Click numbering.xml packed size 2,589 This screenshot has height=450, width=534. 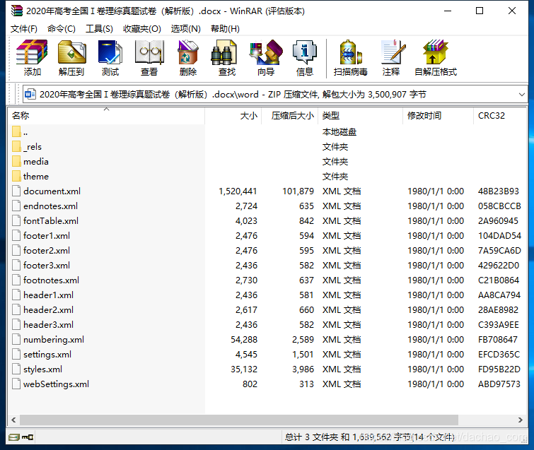pos(303,340)
